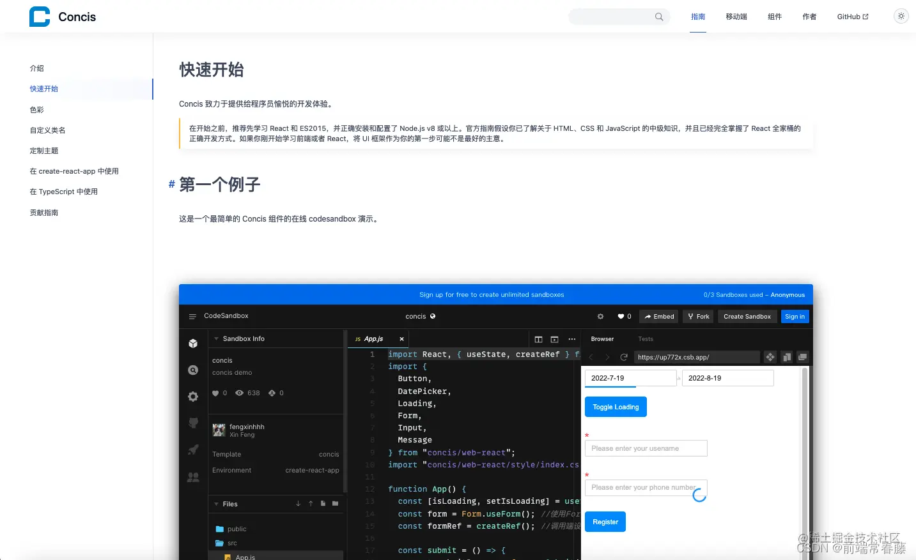Screen dimensions: 916x560
Task: Select the Explorer cube icon in sandbox sidebar
Action: click(x=193, y=343)
